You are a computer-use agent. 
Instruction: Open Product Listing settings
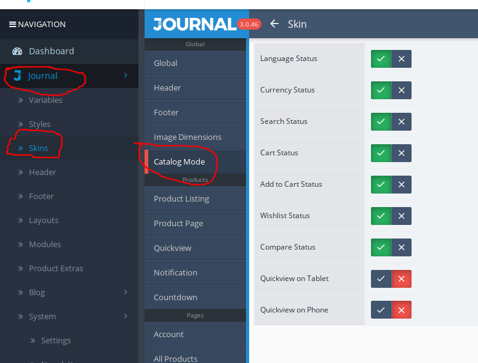tap(195, 198)
